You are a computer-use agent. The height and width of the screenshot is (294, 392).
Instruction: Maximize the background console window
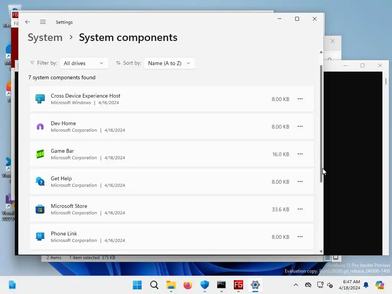pyautogui.click(x=363, y=65)
